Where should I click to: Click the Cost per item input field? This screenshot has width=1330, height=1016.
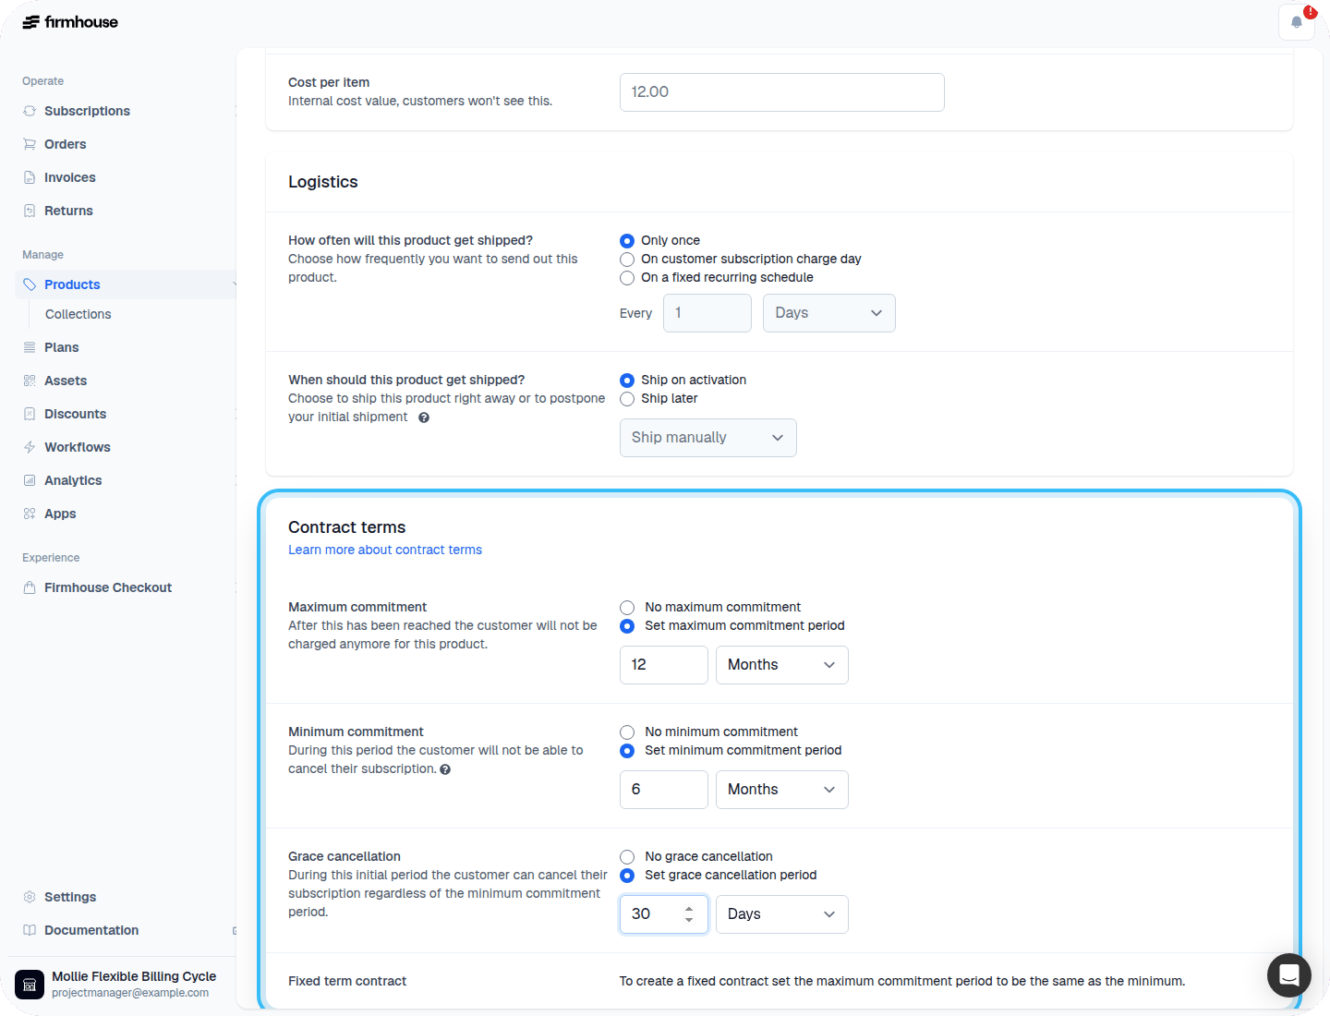782,92
